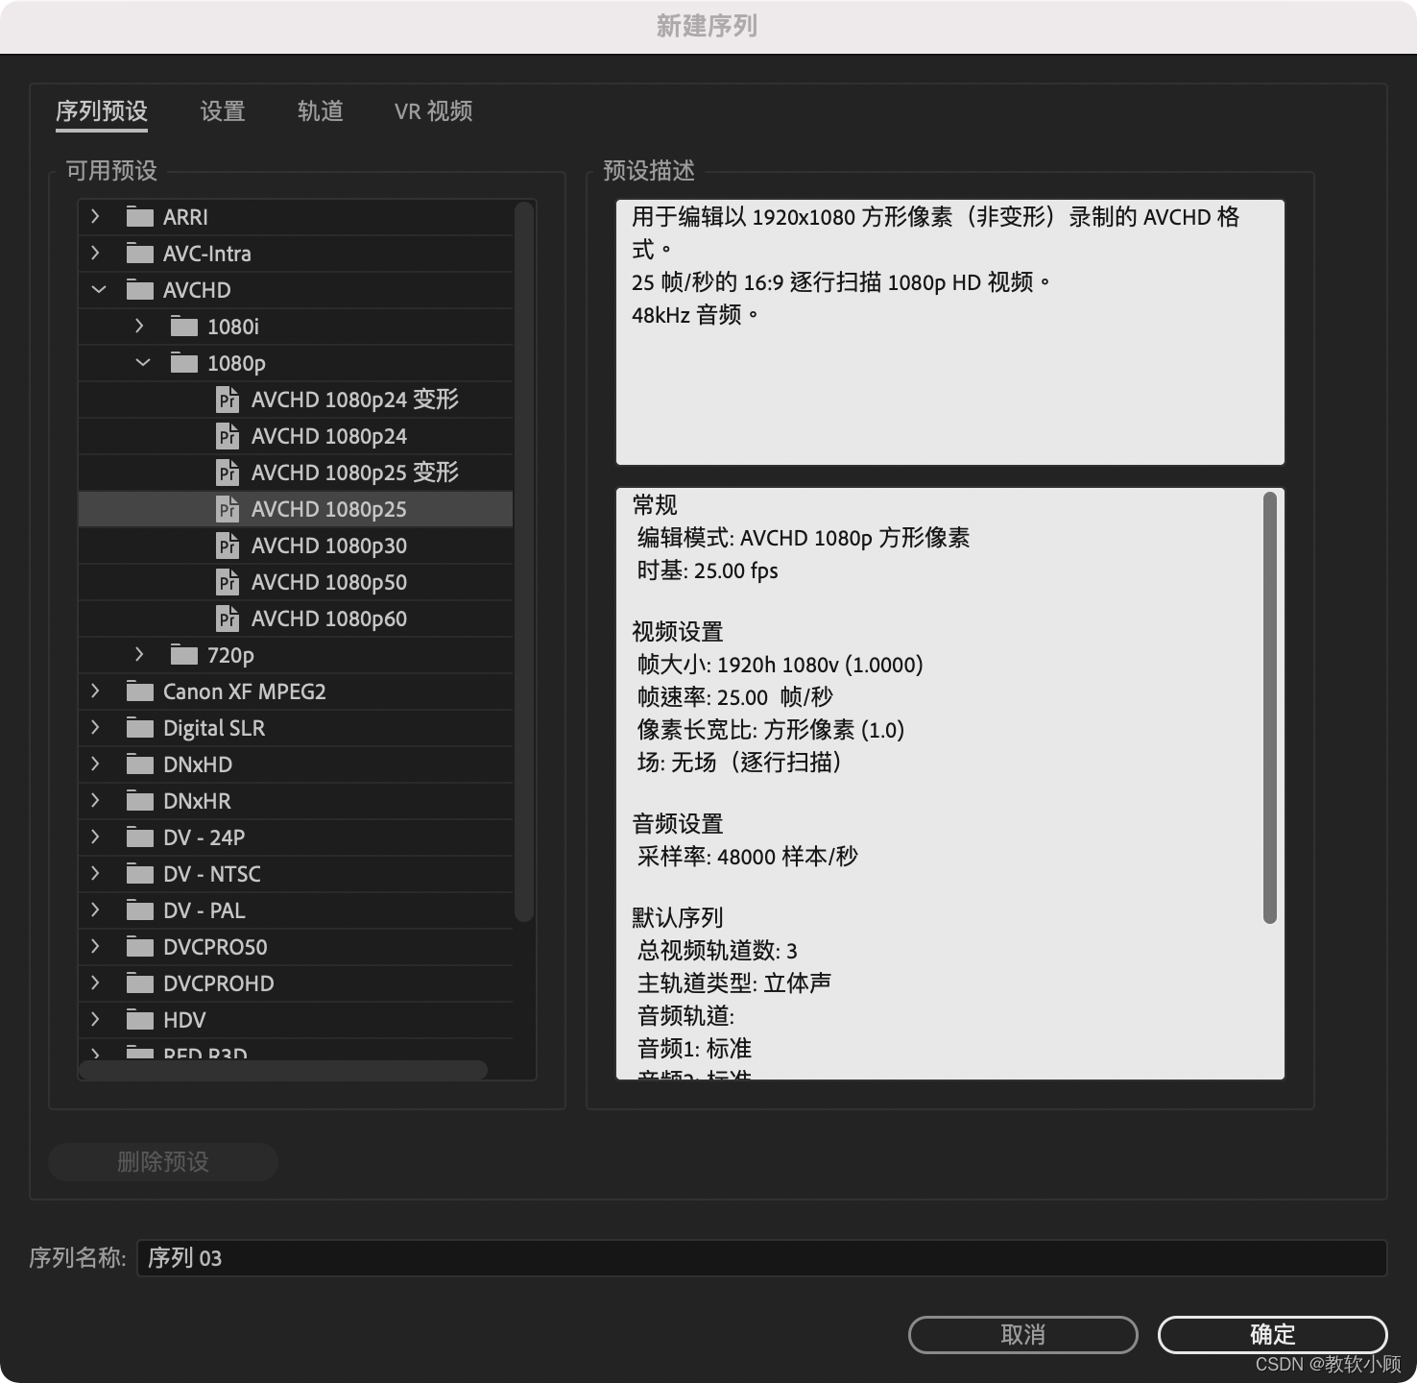Click the 720p folder icon
This screenshot has height=1383, width=1417.
coord(182,654)
